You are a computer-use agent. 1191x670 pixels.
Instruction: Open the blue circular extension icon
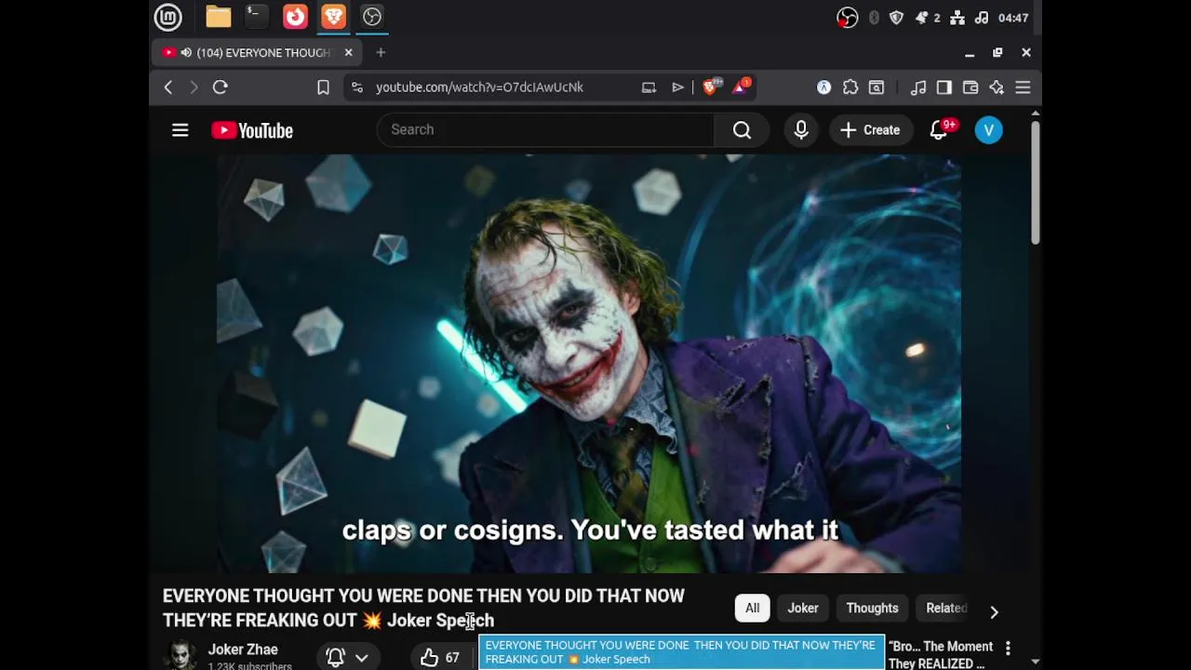point(823,87)
